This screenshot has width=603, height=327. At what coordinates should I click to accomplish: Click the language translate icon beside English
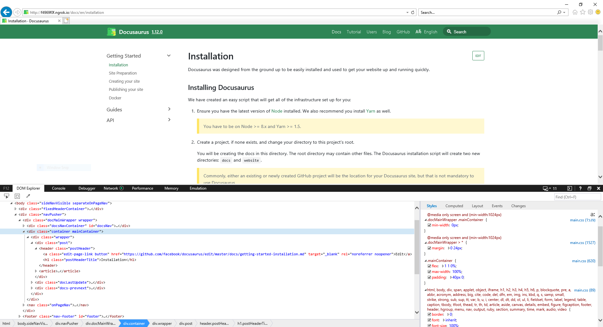tap(418, 32)
